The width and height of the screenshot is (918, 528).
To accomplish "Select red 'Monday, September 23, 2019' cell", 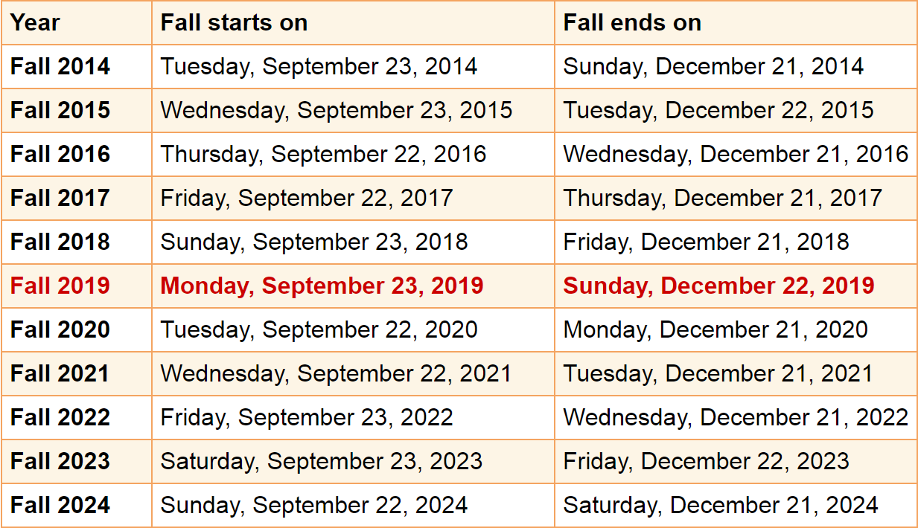I will click(322, 286).
